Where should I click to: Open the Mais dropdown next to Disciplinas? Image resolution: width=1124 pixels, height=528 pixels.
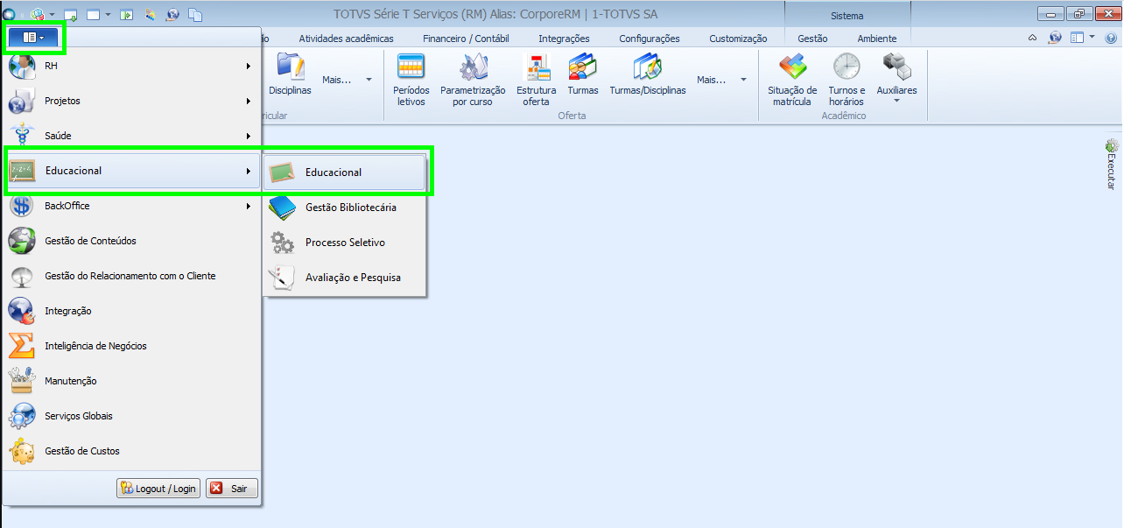(347, 80)
